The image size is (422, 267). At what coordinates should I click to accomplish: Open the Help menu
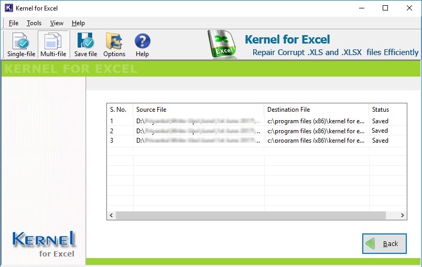tap(78, 23)
